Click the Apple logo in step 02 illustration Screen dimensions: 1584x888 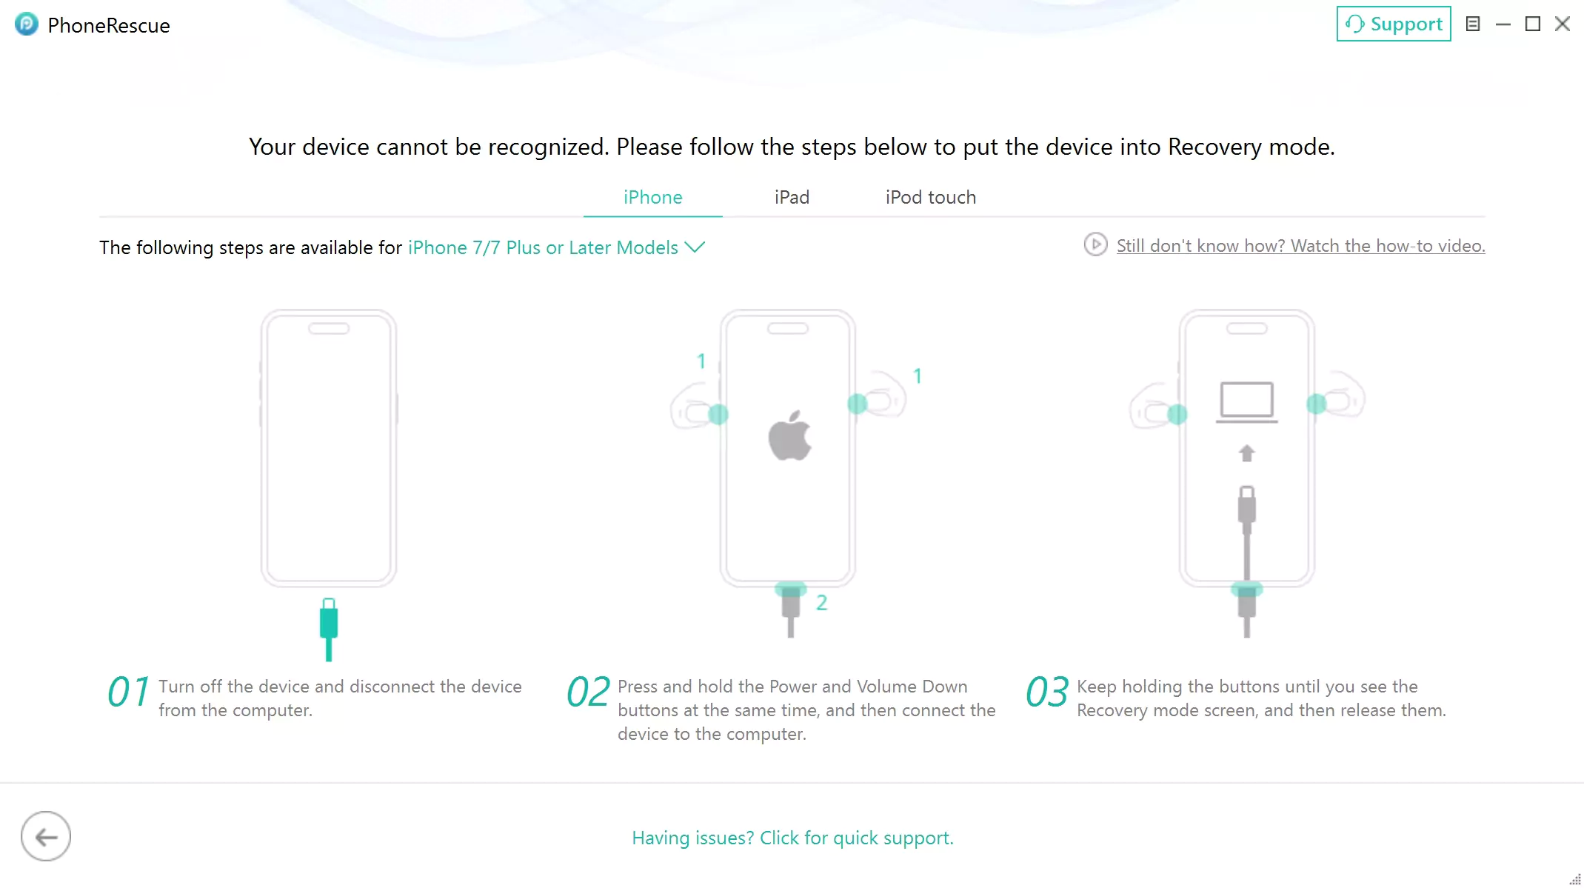(789, 435)
